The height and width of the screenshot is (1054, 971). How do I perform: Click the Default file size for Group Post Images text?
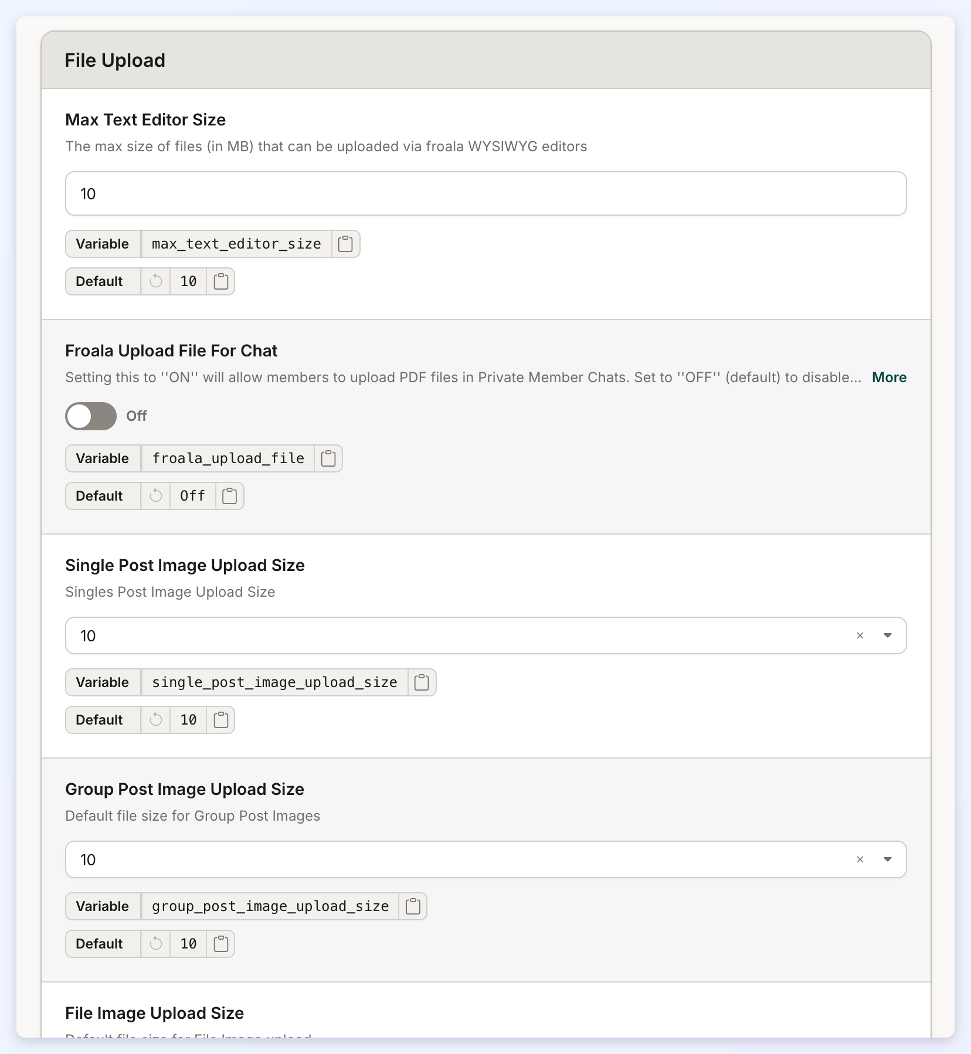coord(192,816)
